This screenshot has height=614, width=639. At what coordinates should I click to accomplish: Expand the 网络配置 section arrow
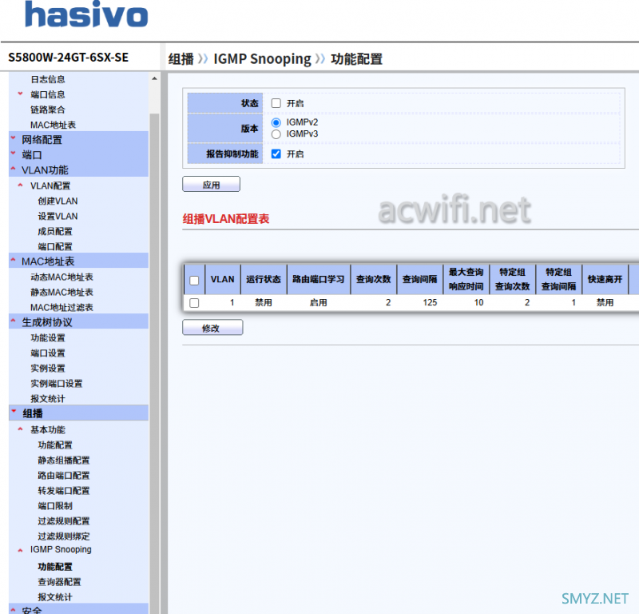pyautogui.click(x=13, y=138)
